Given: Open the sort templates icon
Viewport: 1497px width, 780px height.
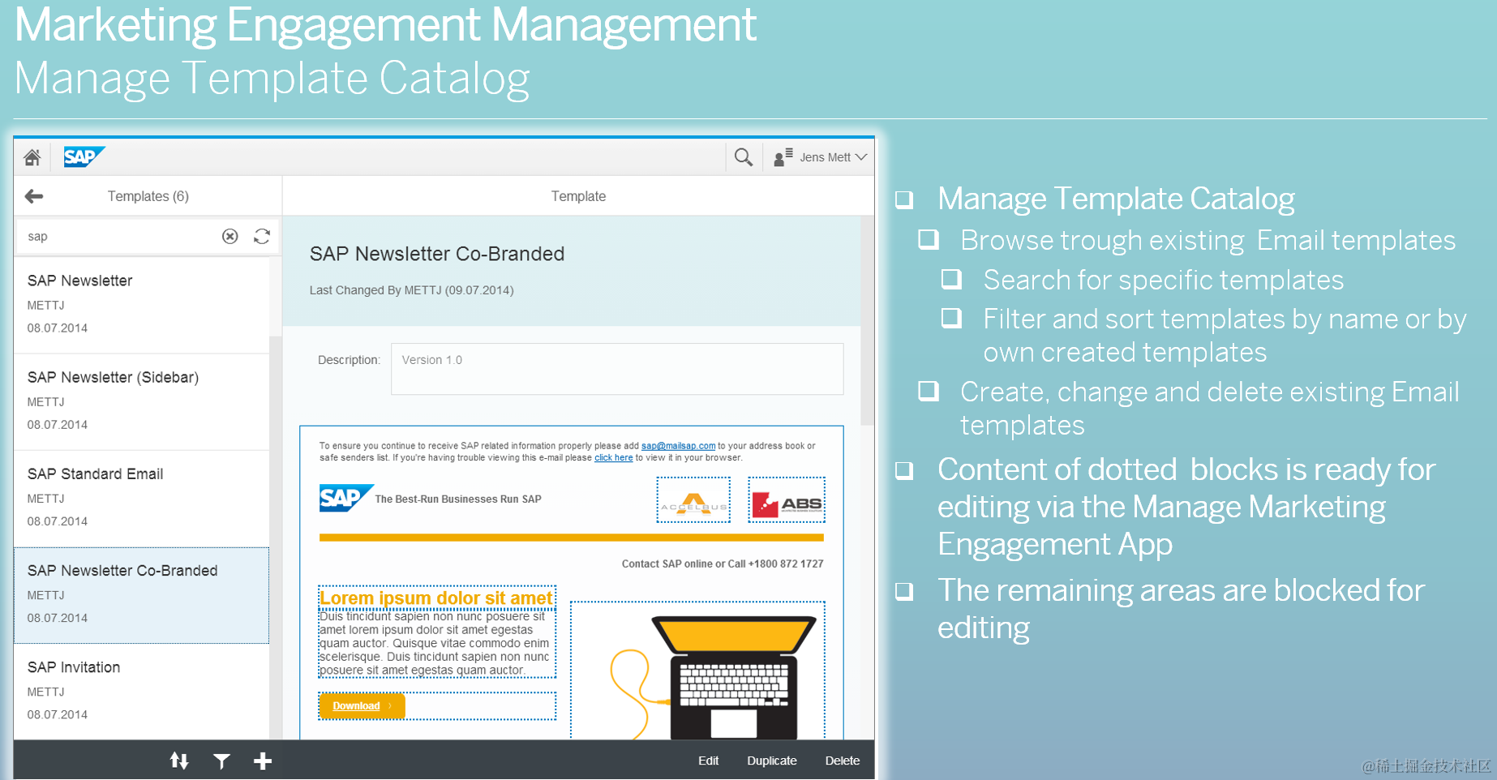Looking at the screenshot, I should 179,761.
